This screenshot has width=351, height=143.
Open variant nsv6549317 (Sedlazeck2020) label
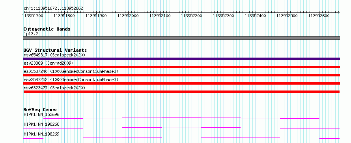tap(54, 55)
